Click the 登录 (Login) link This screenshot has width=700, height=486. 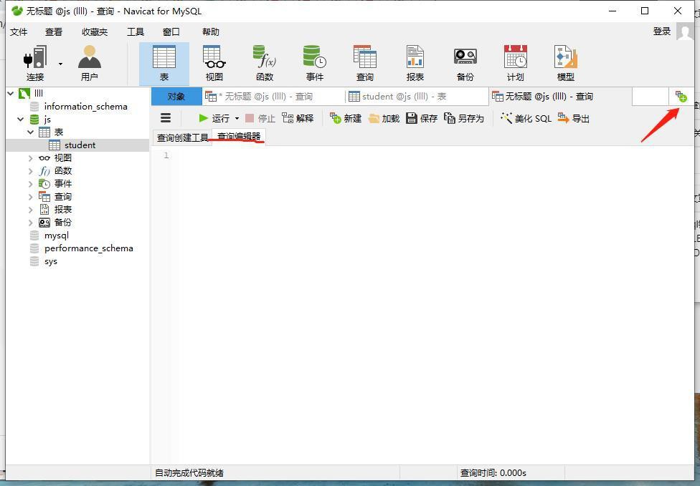pos(661,31)
